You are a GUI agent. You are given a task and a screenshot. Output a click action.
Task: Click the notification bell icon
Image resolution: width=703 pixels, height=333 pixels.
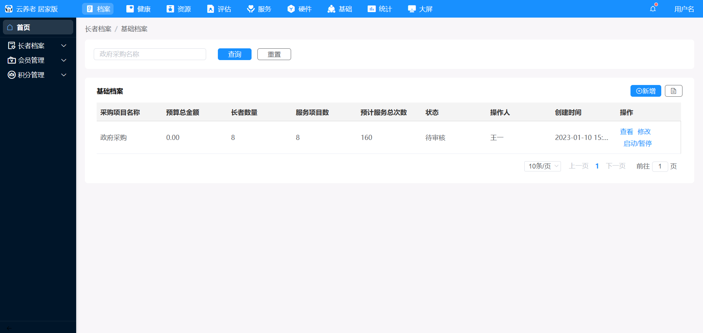pos(653,9)
